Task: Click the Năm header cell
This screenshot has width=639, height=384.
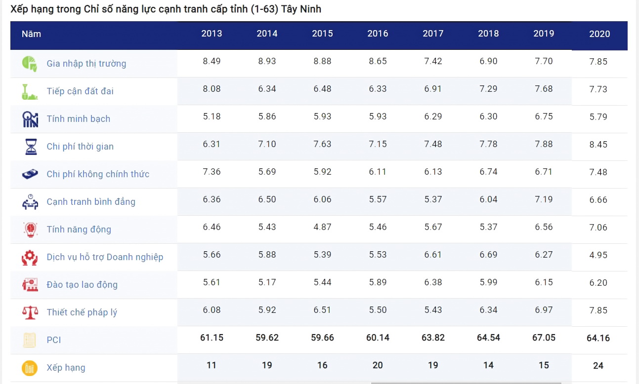Action: click(31, 34)
